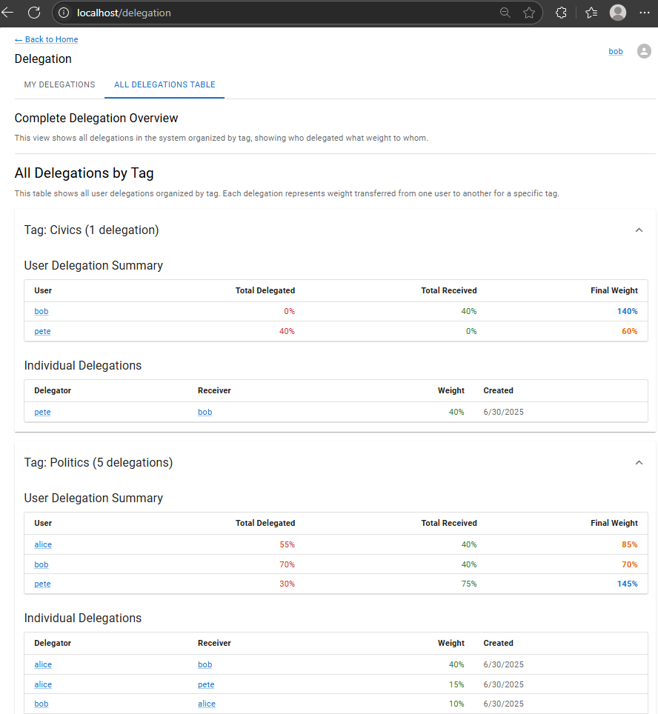The image size is (658, 714).
Task: Bookmark this page with the star icon
Action: coord(528,13)
